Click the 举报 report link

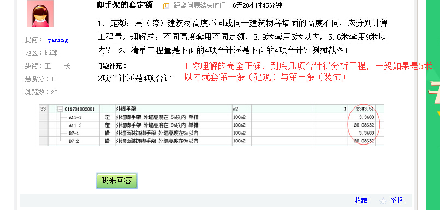coord(396,201)
